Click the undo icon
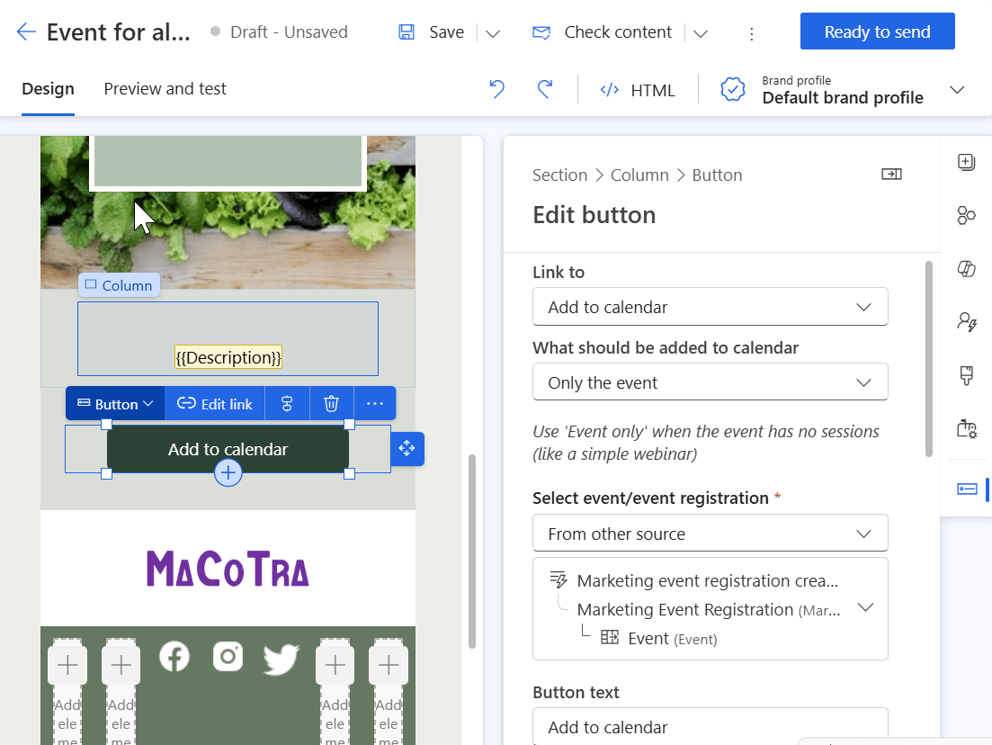 (x=496, y=89)
